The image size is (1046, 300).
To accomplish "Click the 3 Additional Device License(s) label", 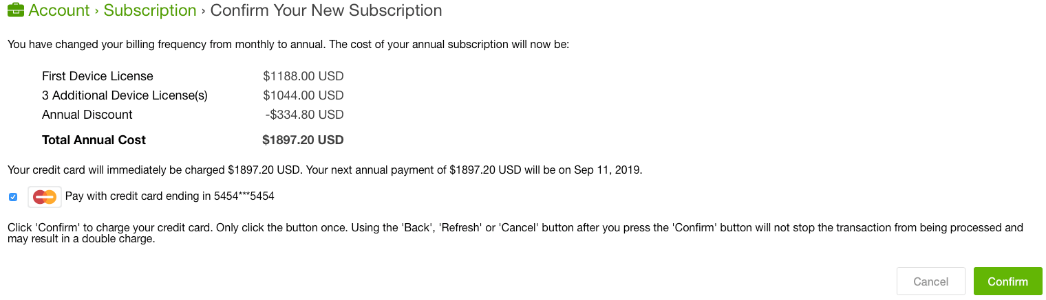I will point(125,95).
